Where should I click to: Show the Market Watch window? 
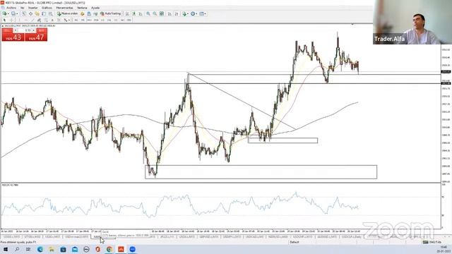[x=24, y=13]
